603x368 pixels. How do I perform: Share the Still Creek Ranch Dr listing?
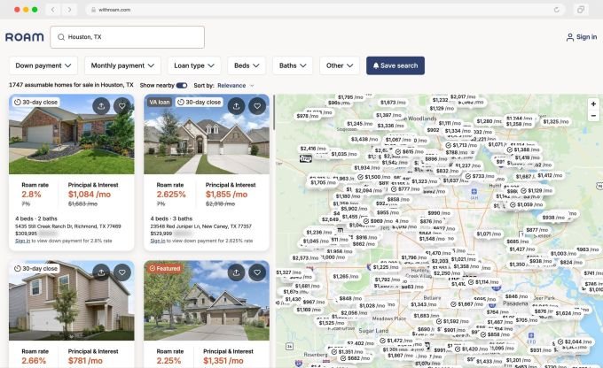(100, 105)
